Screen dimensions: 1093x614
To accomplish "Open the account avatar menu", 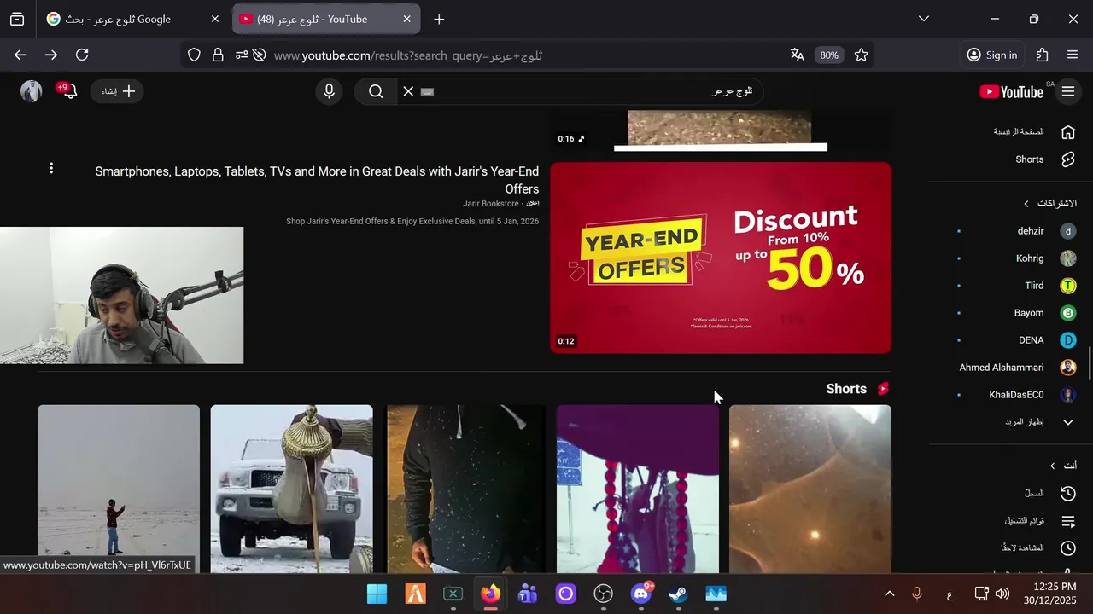I will click(x=32, y=91).
